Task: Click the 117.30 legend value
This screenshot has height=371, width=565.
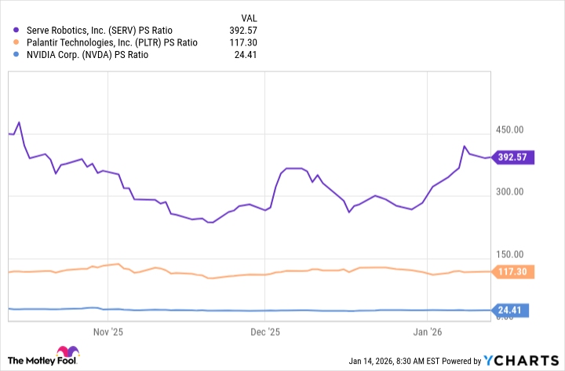Action: click(x=243, y=42)
